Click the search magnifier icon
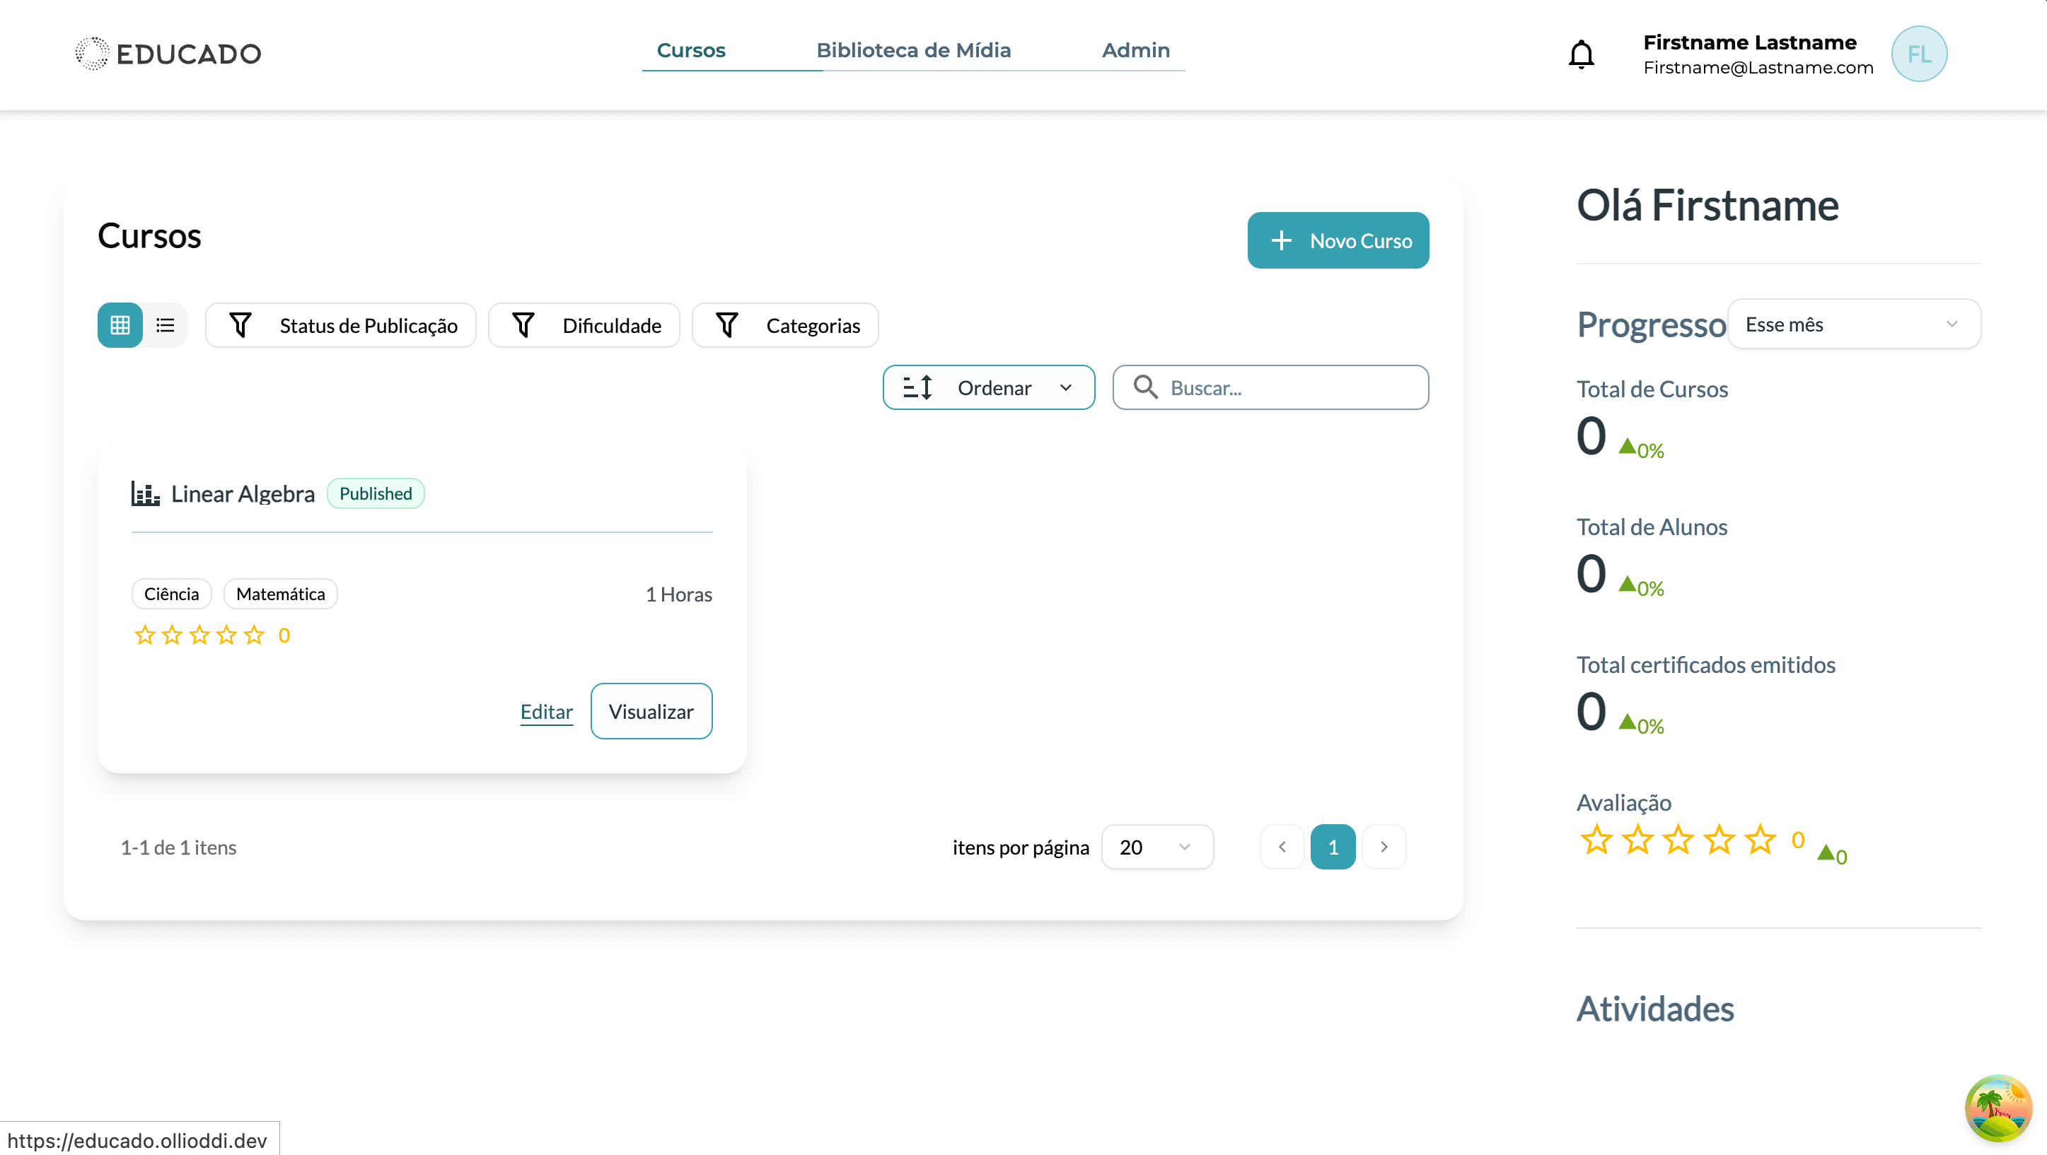This screenshot has height=1155, width=2047. [1145, 387]
